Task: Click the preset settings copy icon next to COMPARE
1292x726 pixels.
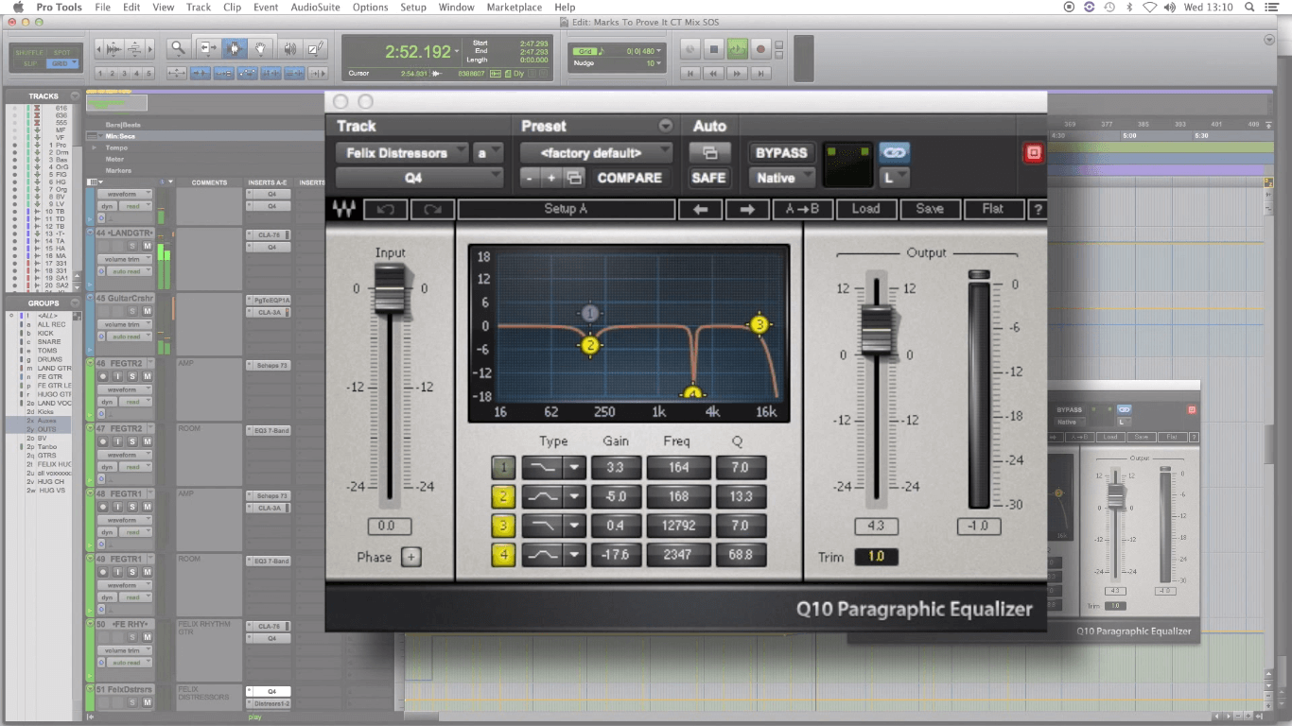Action: 573,178
